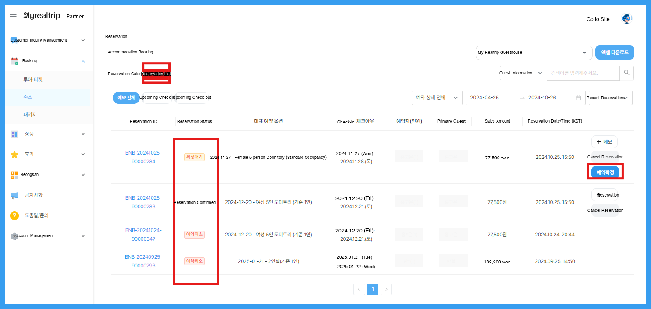
Task: Click 2024.09.25. 14:50 reservation date
Action: [555, 261]
